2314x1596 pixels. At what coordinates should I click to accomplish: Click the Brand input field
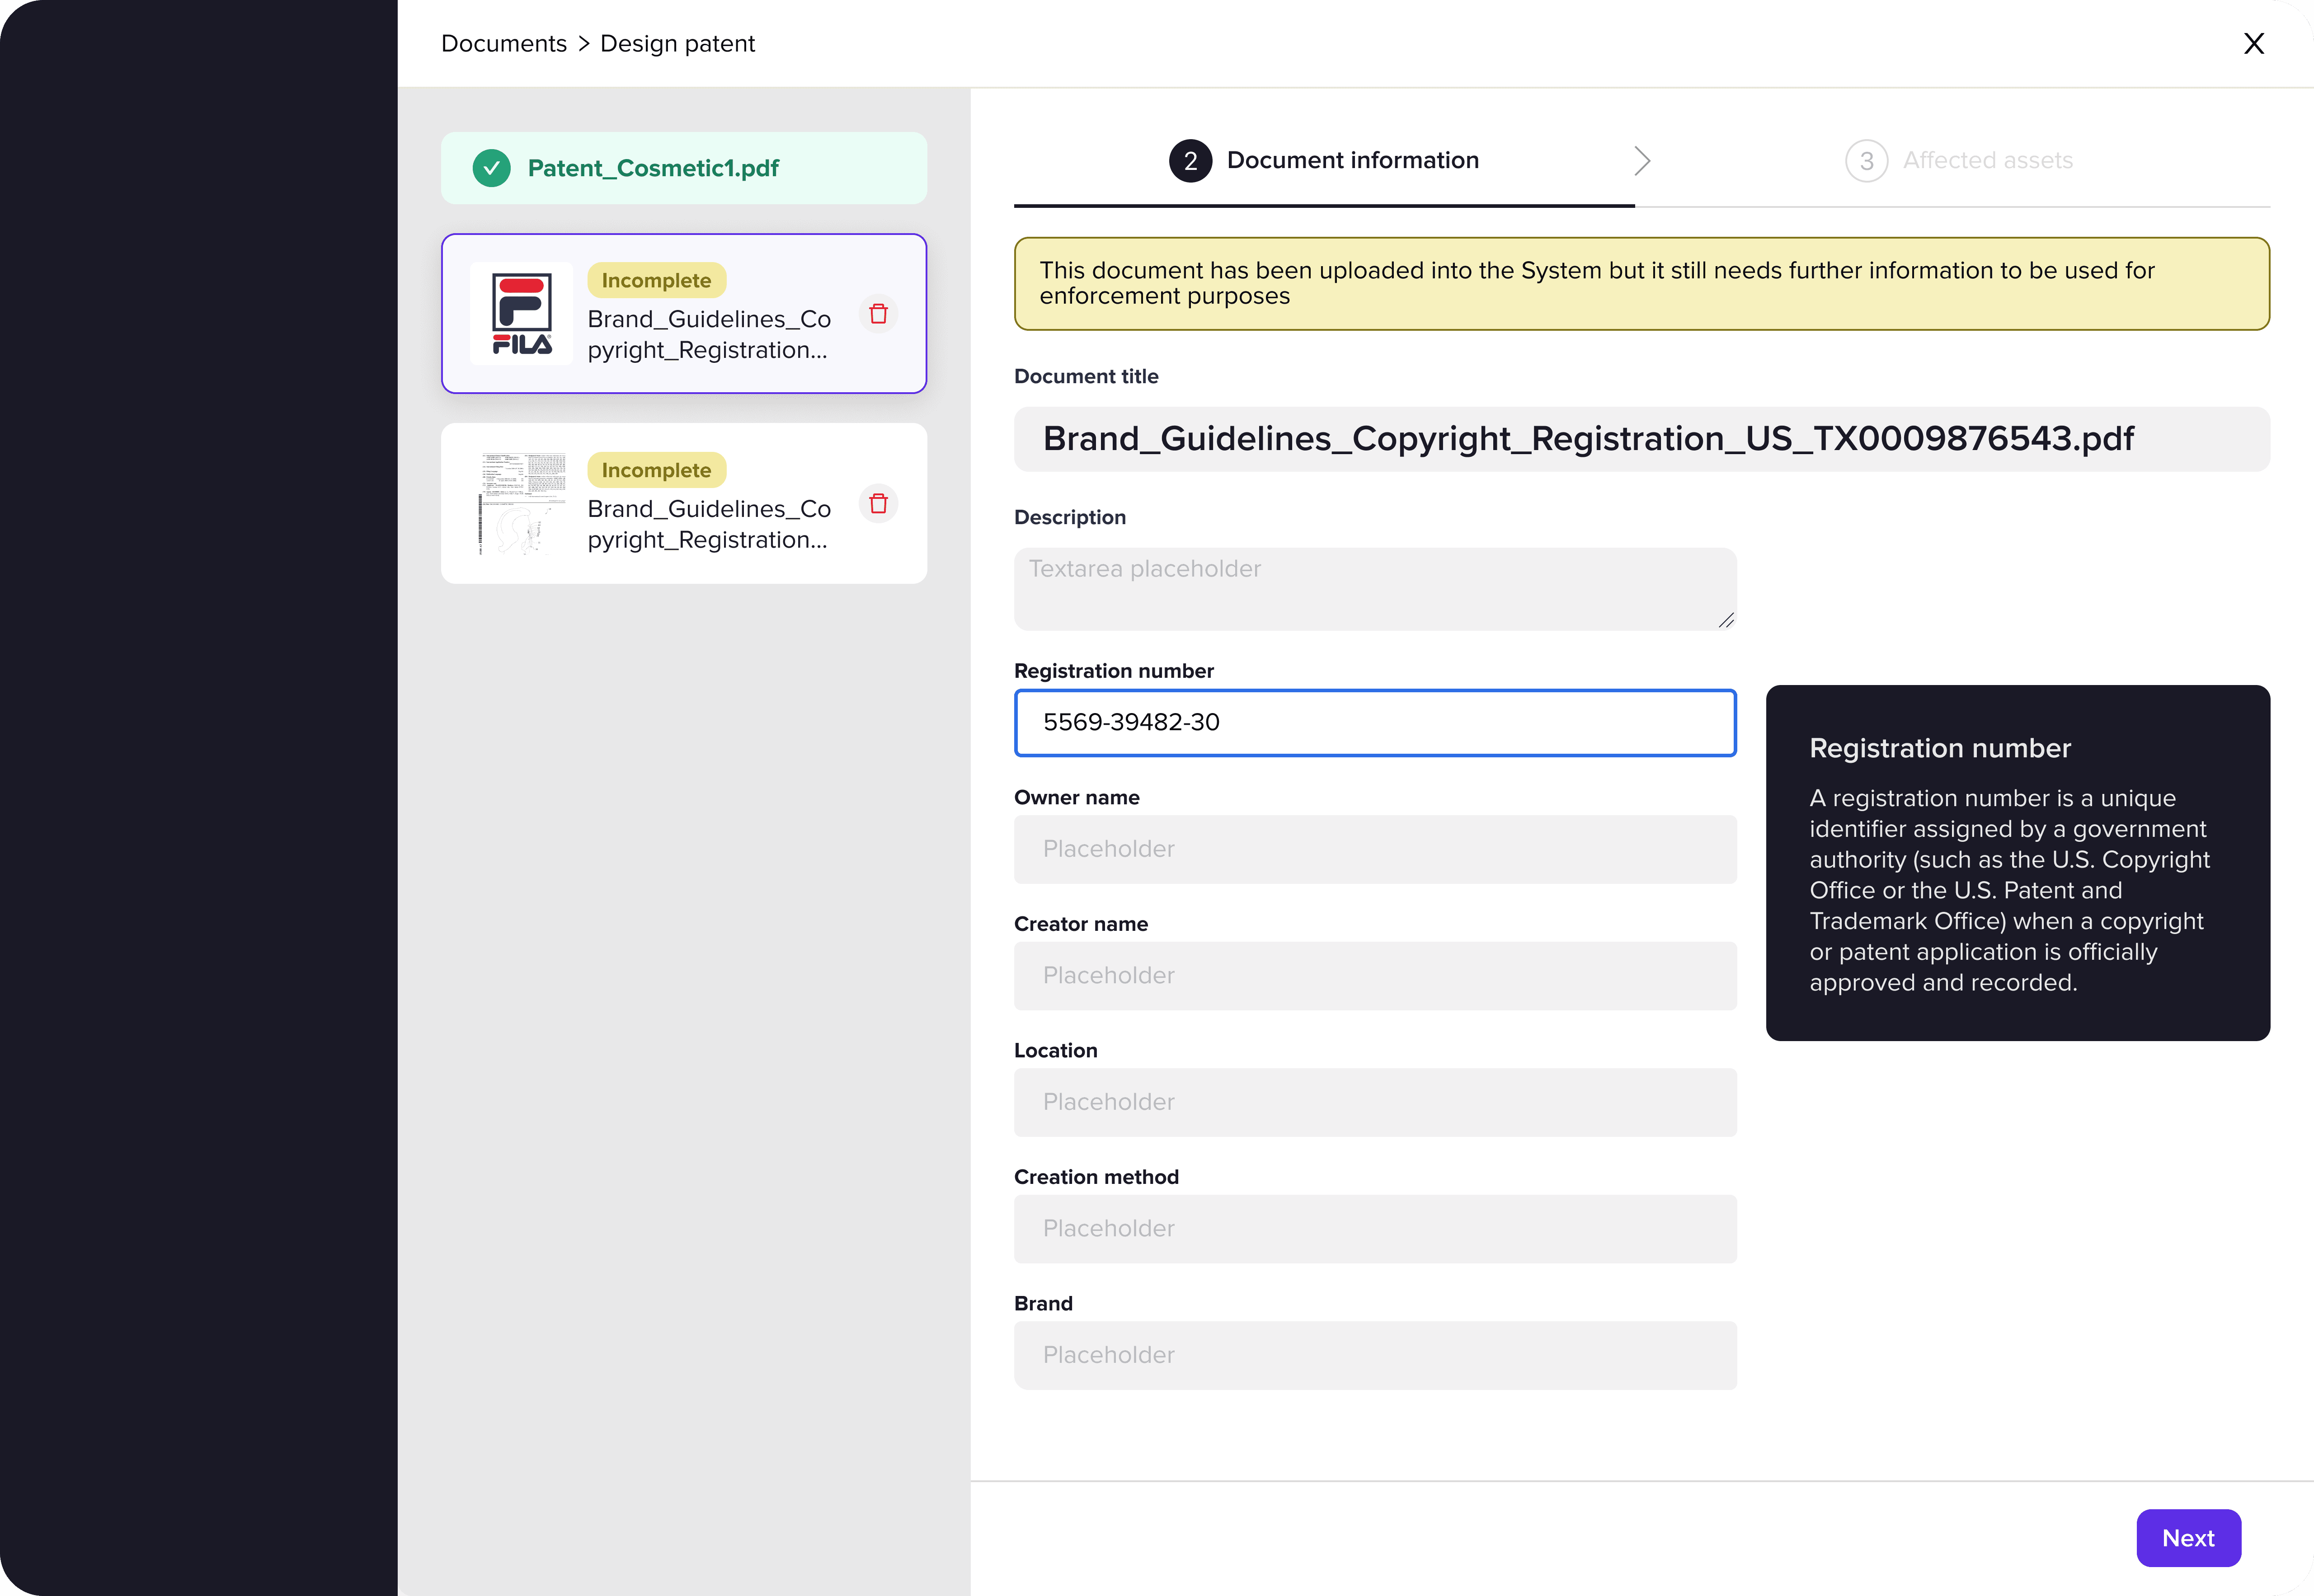point(1374,1355)
